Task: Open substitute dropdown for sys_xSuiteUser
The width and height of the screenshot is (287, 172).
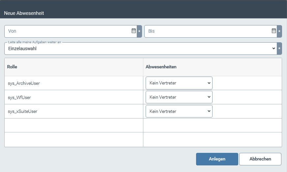Action: point(179,112)
